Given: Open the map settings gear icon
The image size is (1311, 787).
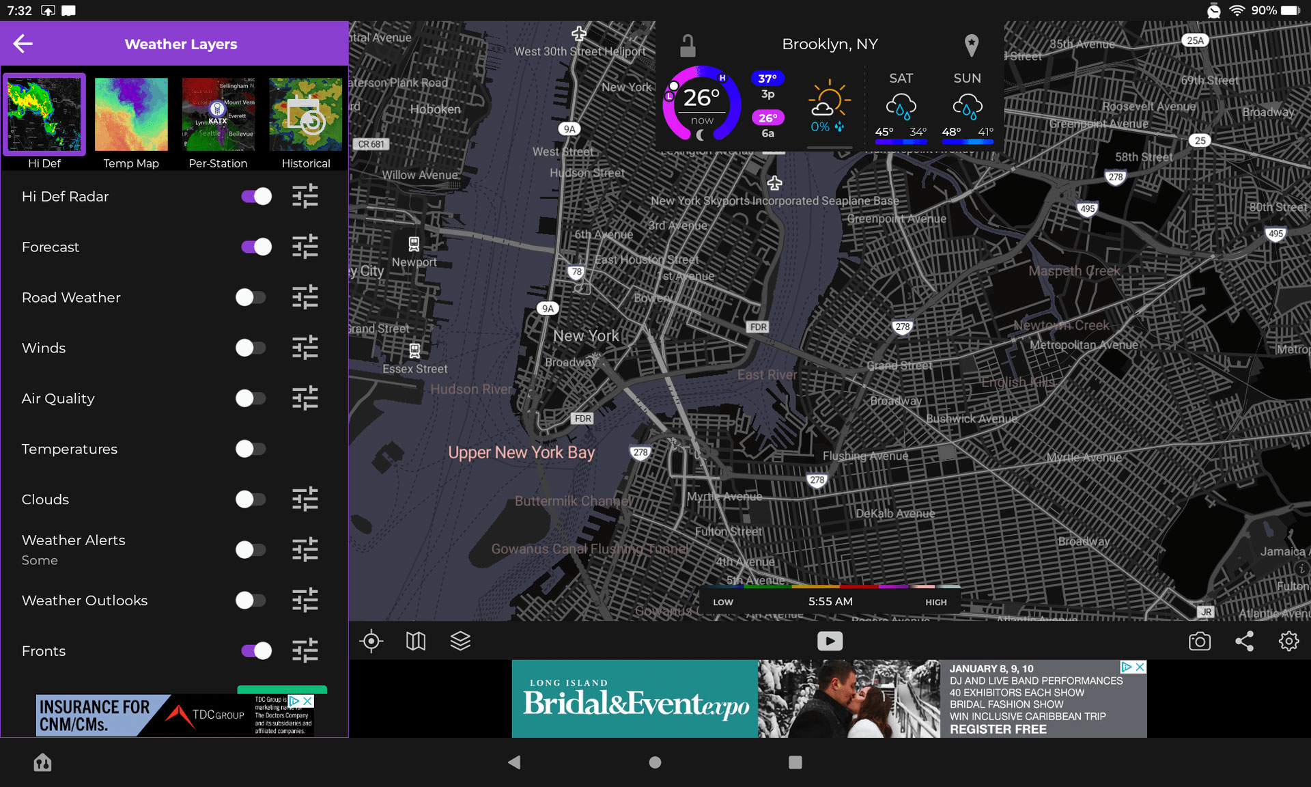Looking at the screenshot, I should [x=1289, y=641].
